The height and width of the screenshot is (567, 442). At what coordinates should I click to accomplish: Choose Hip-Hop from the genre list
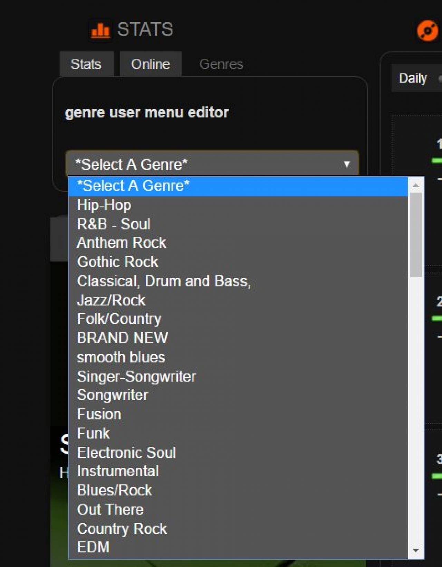[x=104, y=205]
